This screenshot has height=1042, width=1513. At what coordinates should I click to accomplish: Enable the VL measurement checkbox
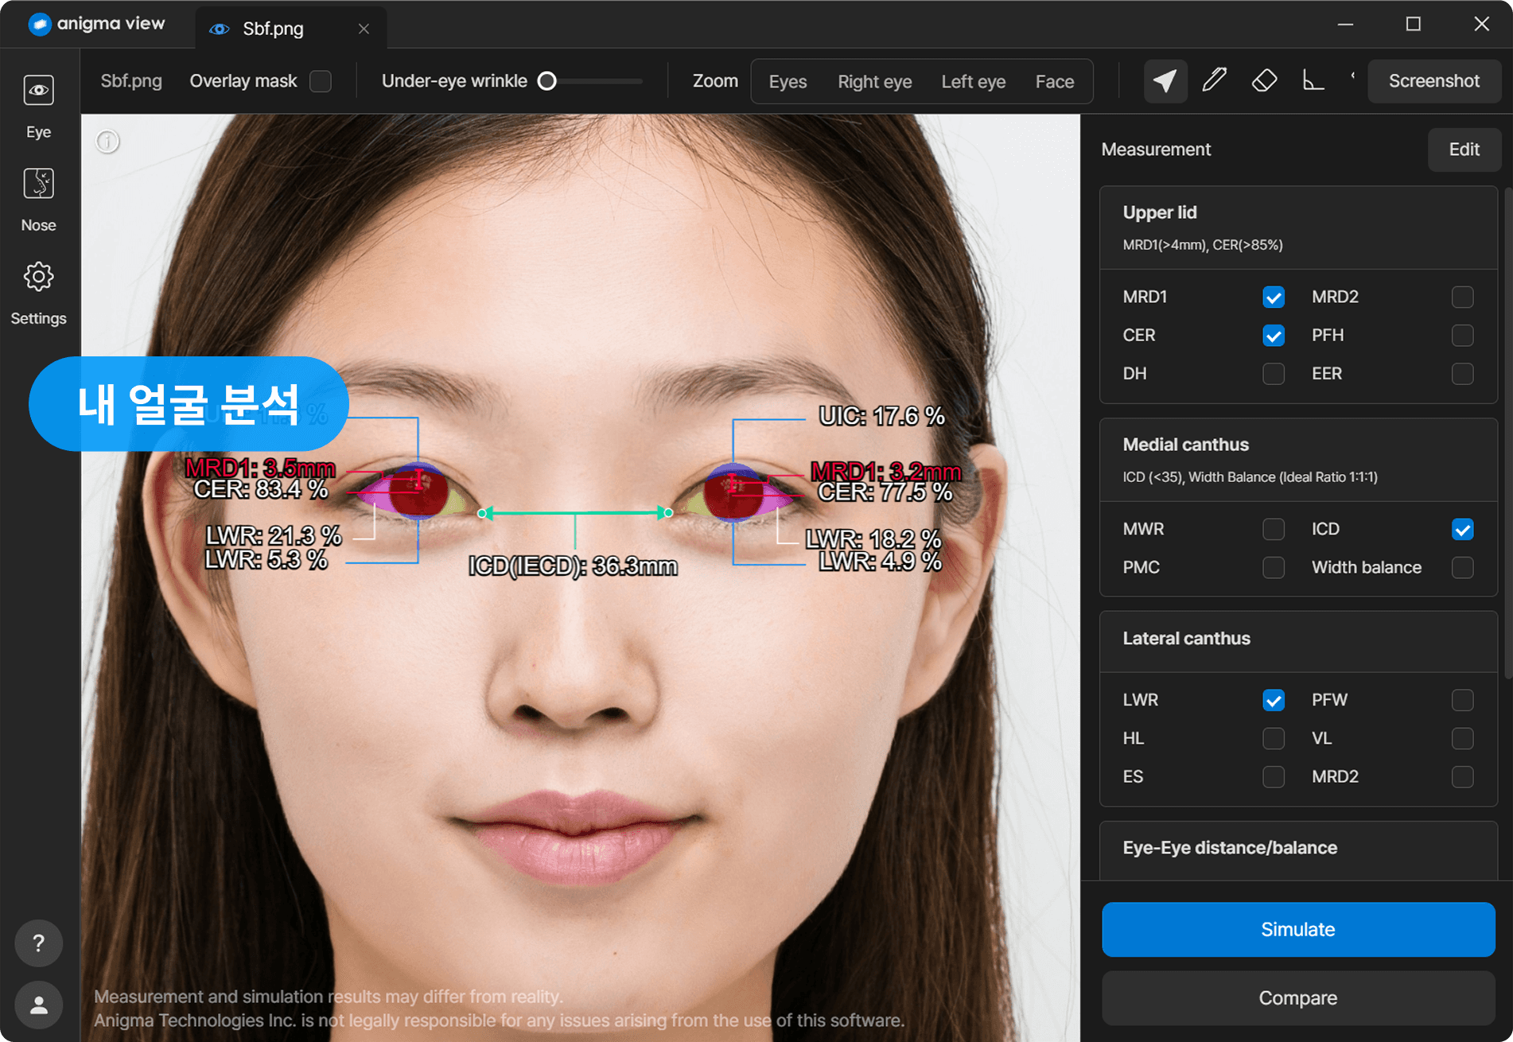pyautogui.click(x=1462, y=738)
